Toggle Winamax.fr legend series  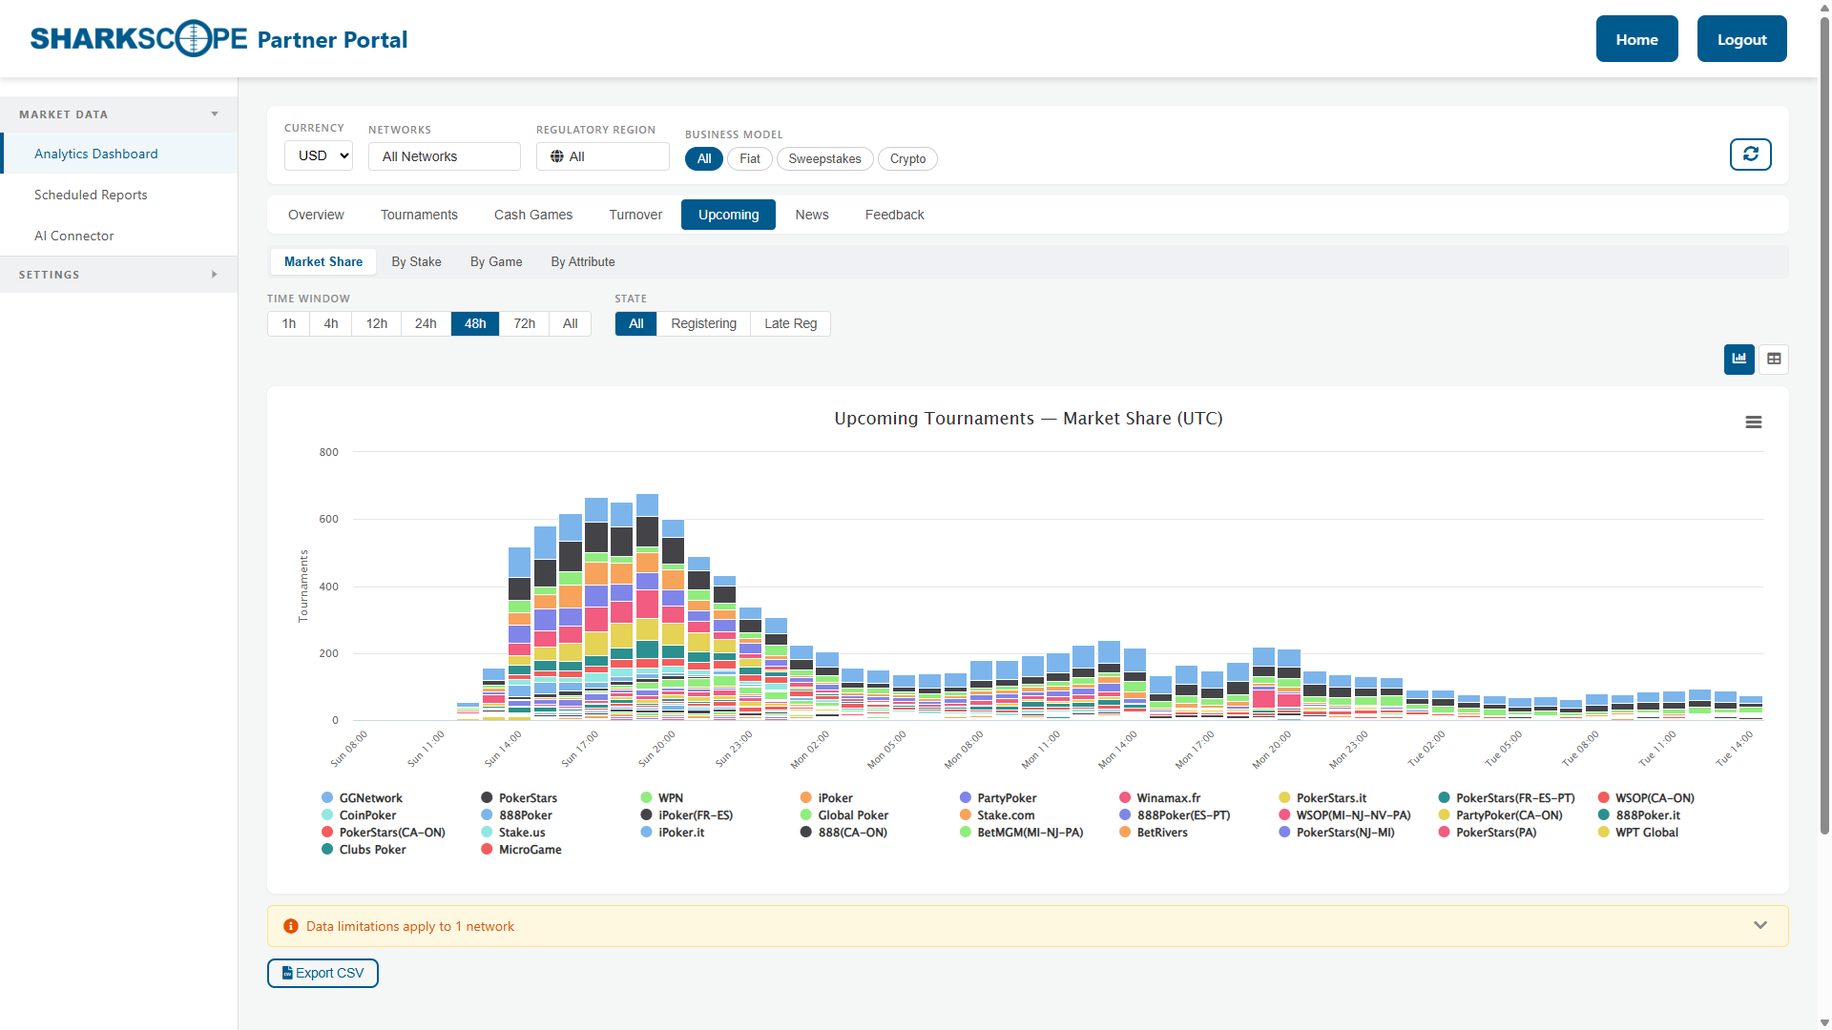pyautogui.click(x=1159, y=798)
